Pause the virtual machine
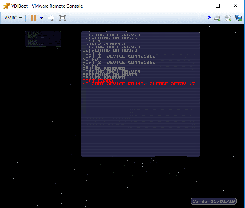Image resolution: width=245 pixels, height=208 pixels. tap(33, 18)
